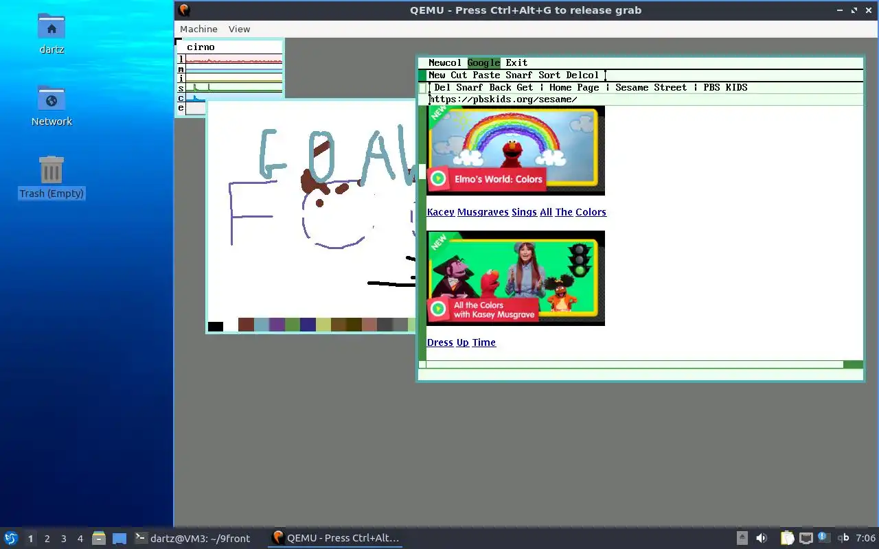This screenshot has height=549, width=879.
Task: Click the horizontal scrollbar below the web page
Action: [645, 364]
